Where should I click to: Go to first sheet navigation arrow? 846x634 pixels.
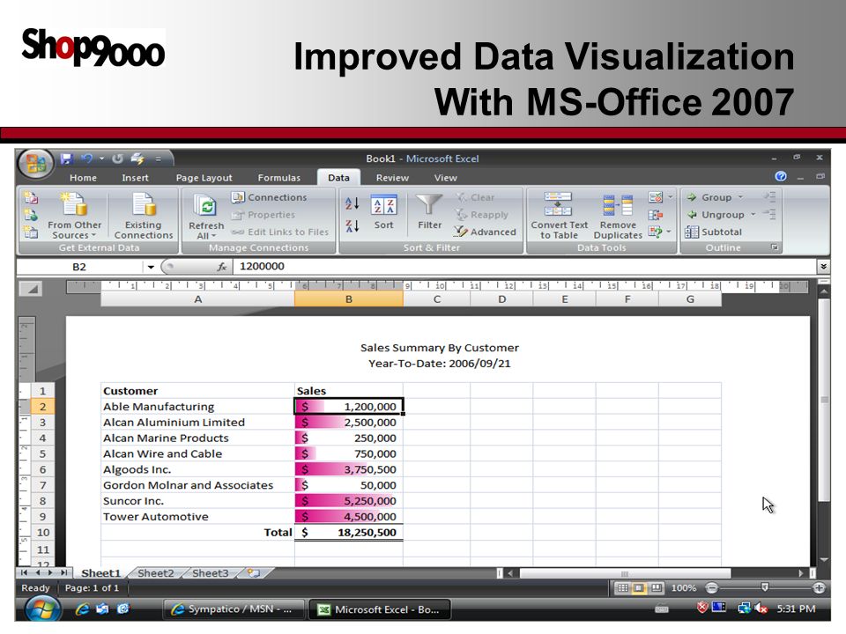(x=24, y=572)
